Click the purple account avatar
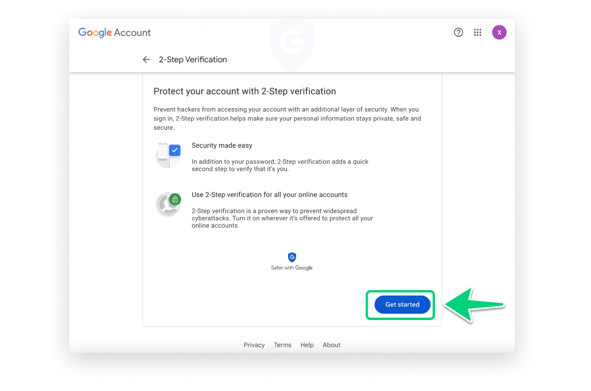The height and width of the screenshot is (391, 591). pos(499,33)
